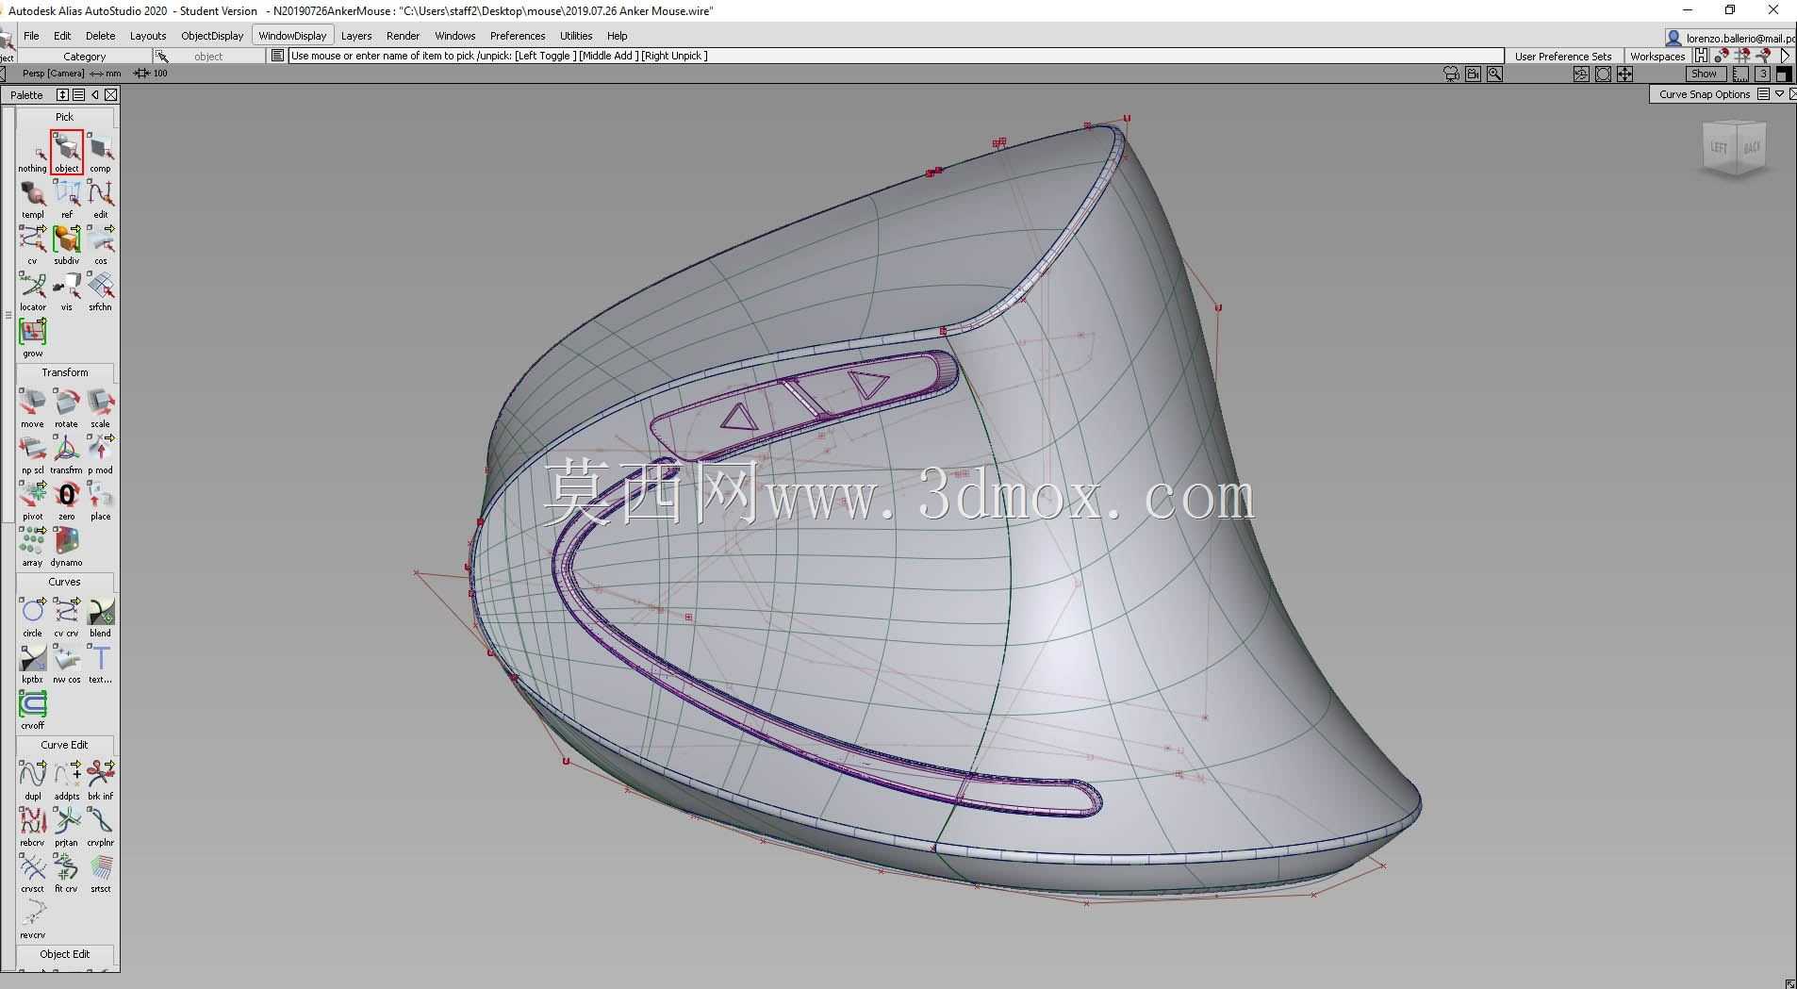Click the Pick locator tool

click(x=32, y=291)
